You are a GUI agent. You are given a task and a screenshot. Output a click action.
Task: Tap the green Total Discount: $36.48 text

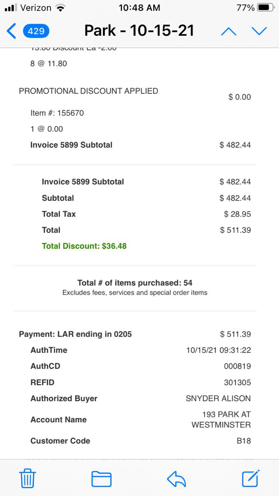point(84,246)
